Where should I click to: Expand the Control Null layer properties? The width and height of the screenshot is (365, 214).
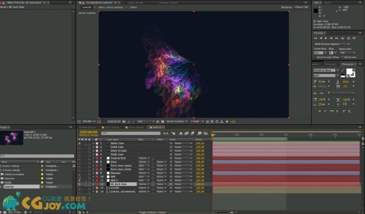tap(94, 158)
